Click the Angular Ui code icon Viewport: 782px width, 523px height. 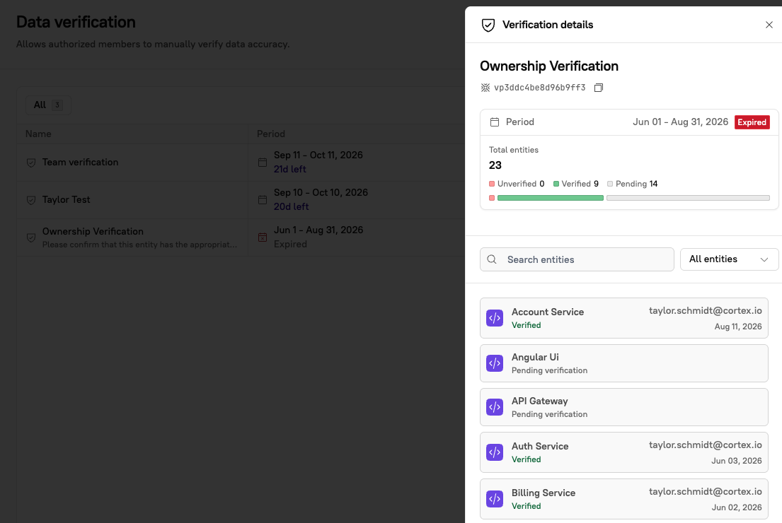pyautogui.click(x=495, y=363)
